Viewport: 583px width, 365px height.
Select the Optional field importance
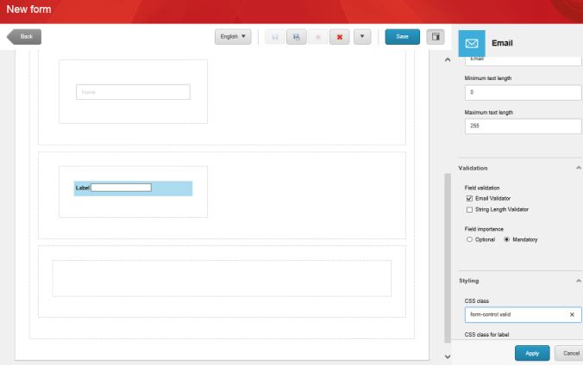[469, 239]
